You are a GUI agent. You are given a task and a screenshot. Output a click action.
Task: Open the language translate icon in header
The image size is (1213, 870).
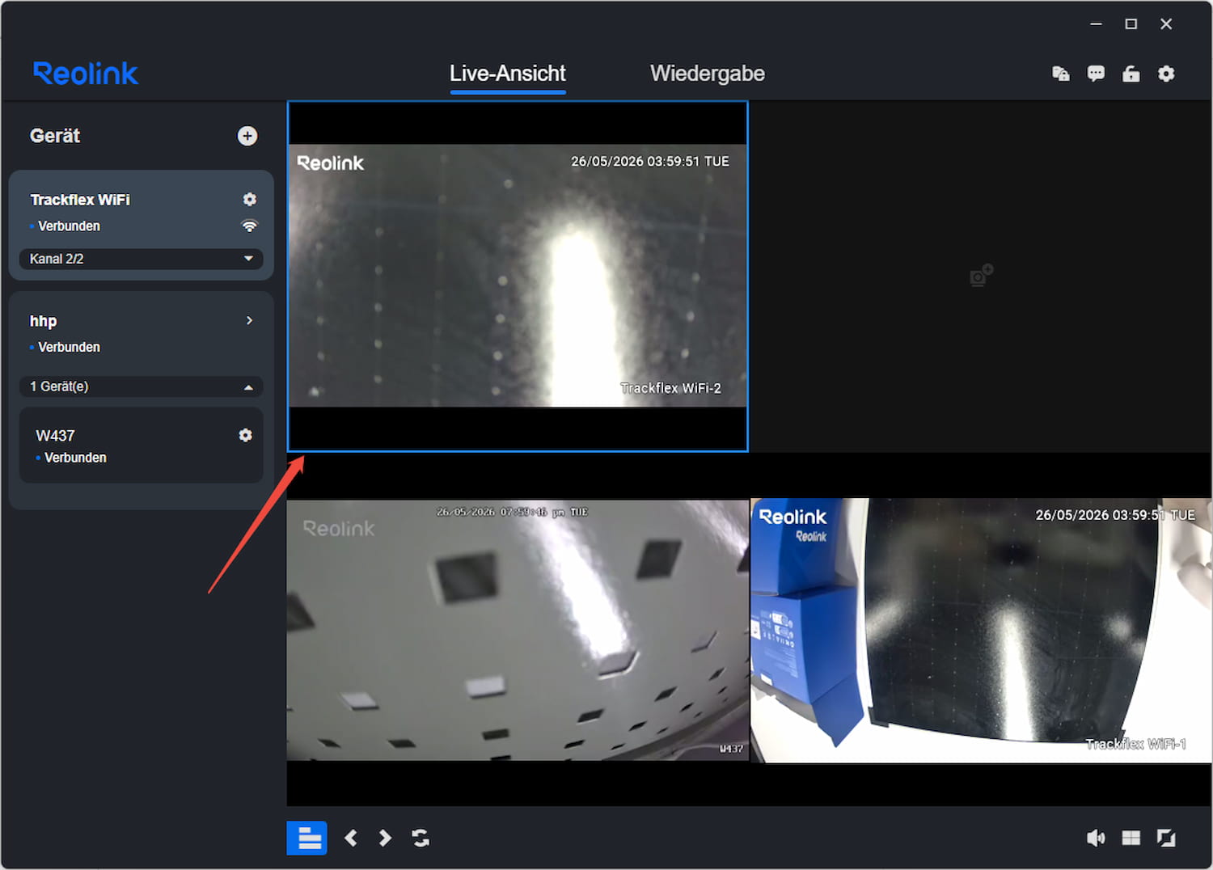[1061, 74]
